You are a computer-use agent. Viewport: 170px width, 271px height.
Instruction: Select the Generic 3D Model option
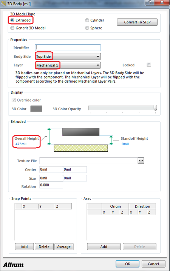coord(12,28)
